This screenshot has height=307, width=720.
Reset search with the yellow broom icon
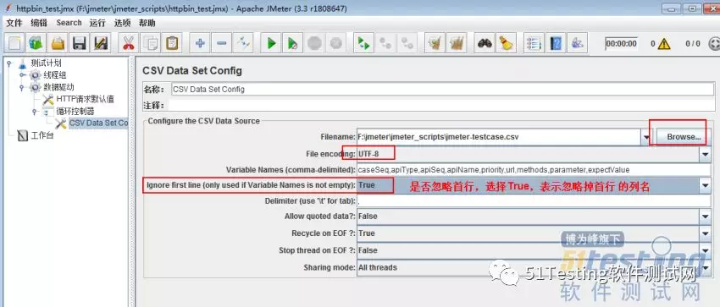coord(506,43)
